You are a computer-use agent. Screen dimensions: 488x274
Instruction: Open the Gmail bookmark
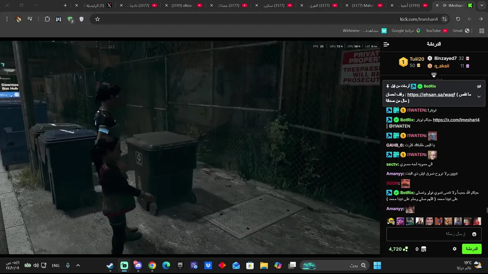(x=461, y=31)
